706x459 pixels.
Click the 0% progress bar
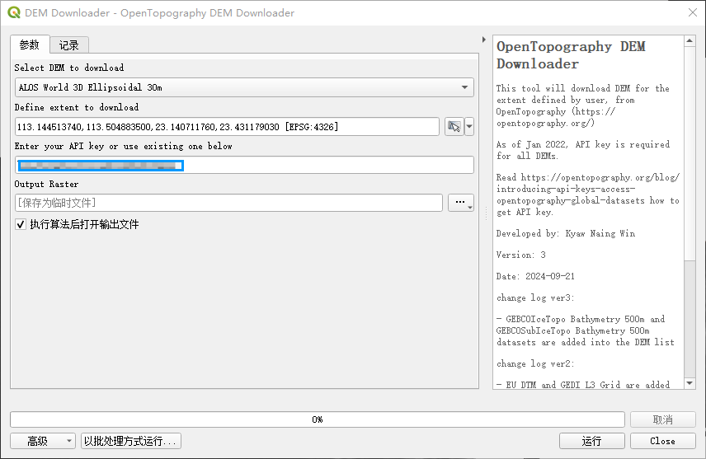tap(318, 419)
